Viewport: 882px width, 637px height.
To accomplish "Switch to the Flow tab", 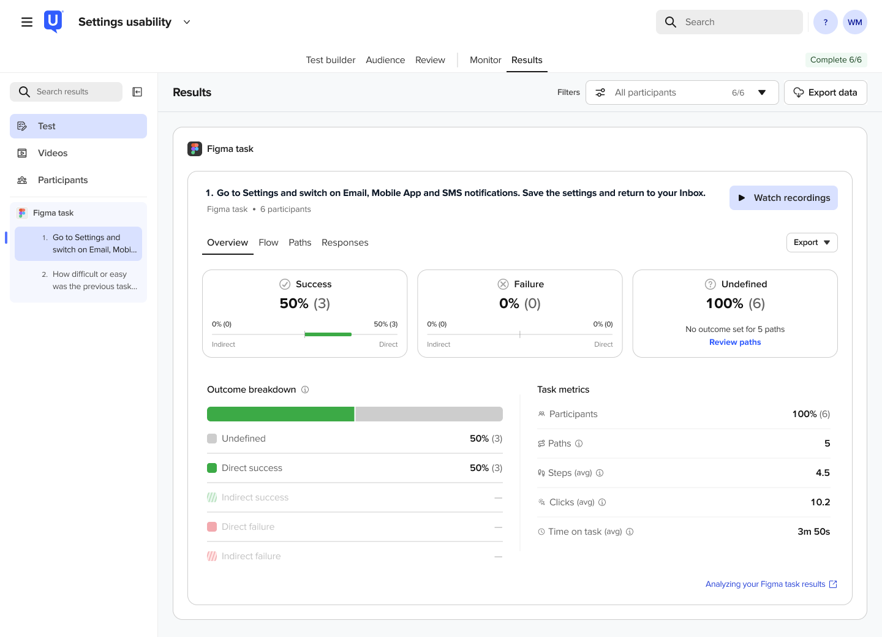I will (268, 243).
